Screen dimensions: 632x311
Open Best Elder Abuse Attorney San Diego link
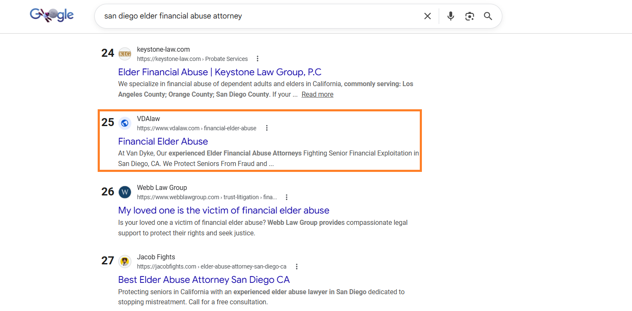(x=204, y=279)
